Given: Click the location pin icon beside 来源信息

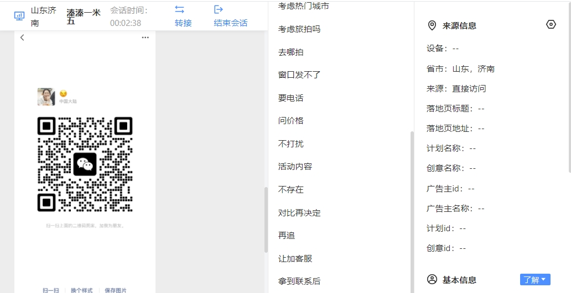Looking at the screenshot, I should [x=432, y=25].
